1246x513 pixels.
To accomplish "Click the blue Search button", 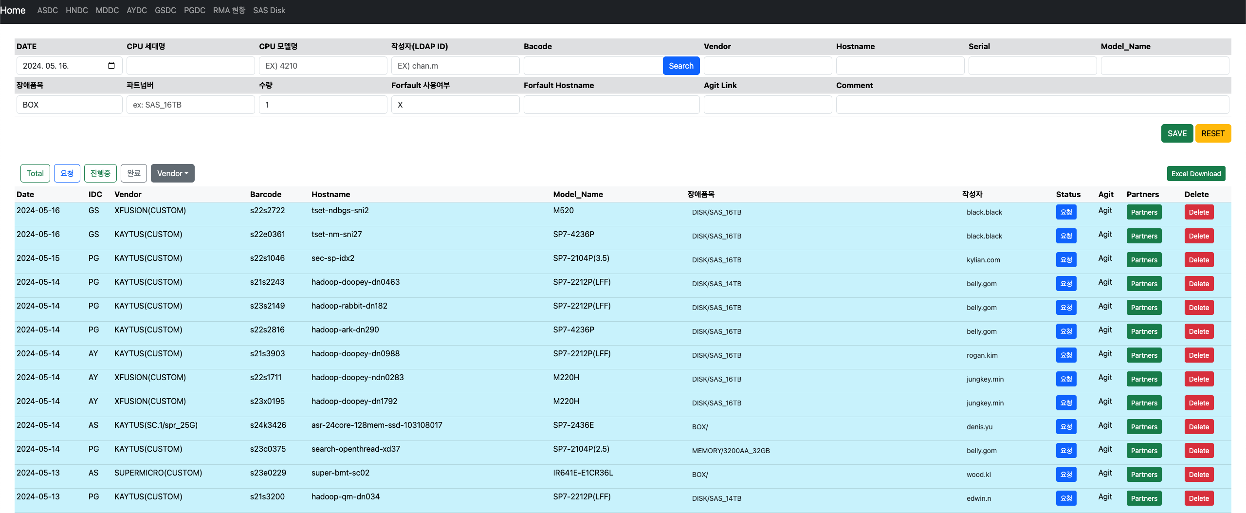I will tap(681, 66).
